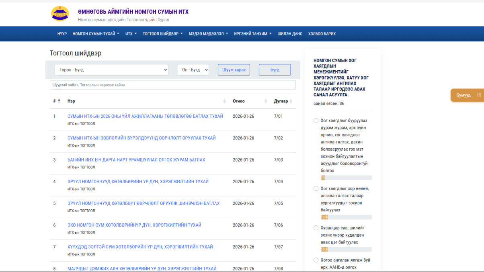The width and height of the screenshot is (484, 272).
Task: Open the Он - Бүгд year dropdown
Action: pos(193,70)
